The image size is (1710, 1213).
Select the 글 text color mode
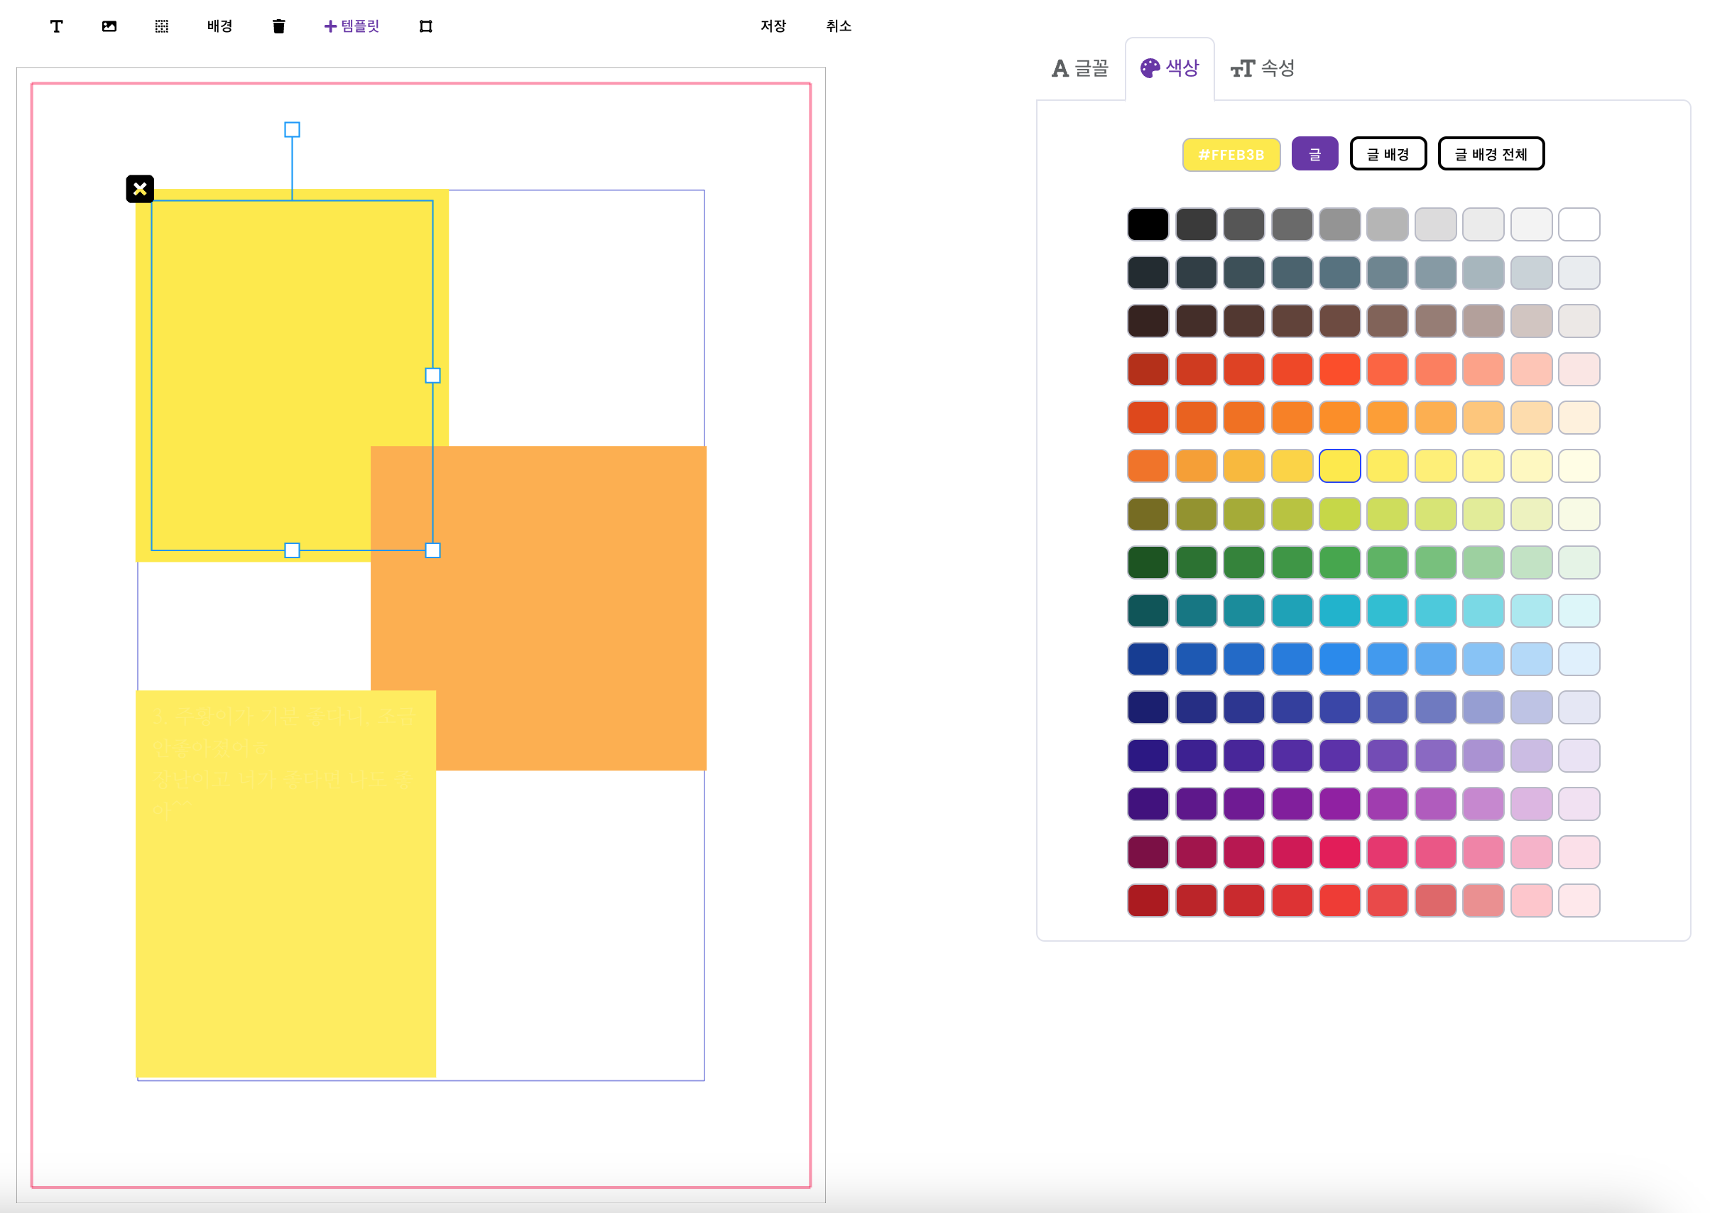point(1314,154)
